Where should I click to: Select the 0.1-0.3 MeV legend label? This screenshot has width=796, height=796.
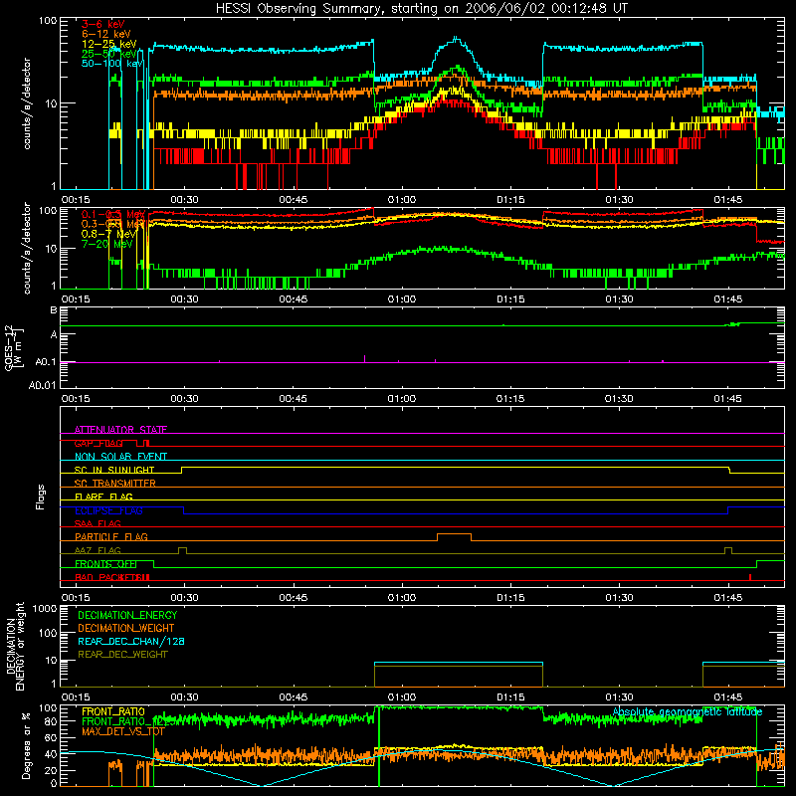point(113,215)
